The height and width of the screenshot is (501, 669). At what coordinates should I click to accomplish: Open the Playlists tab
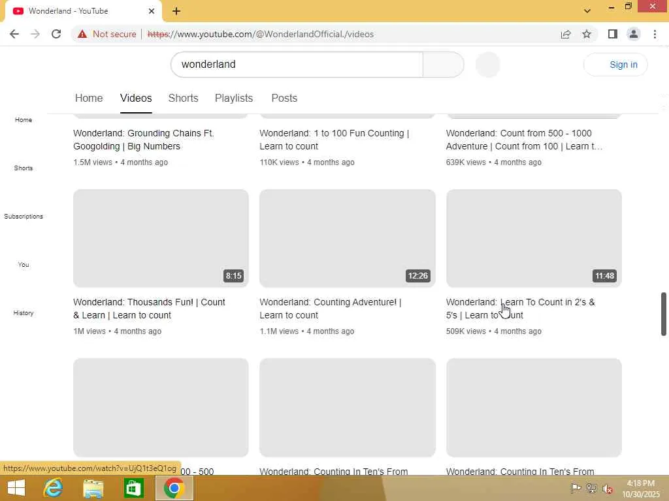234,98
